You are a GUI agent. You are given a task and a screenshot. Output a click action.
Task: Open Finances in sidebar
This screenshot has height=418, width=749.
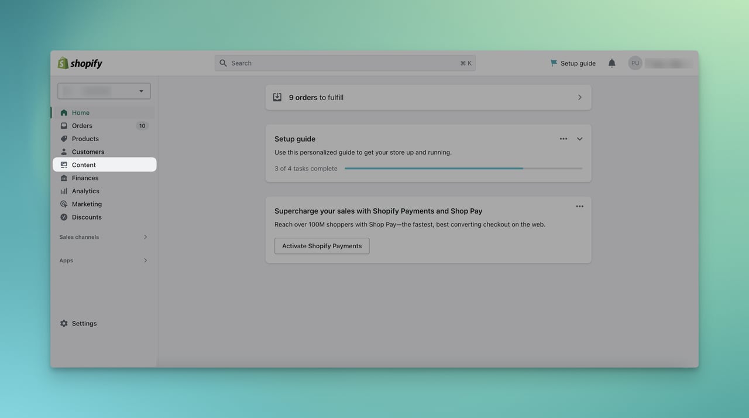coord(103,178)
